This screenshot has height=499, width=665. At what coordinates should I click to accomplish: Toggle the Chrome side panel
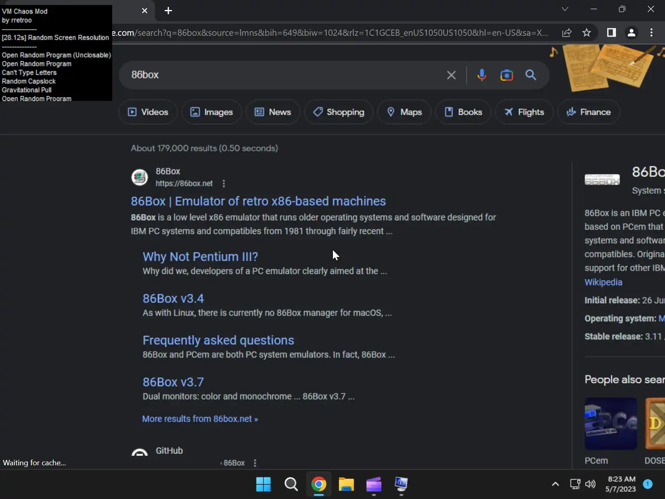click(x=611, y=32)
